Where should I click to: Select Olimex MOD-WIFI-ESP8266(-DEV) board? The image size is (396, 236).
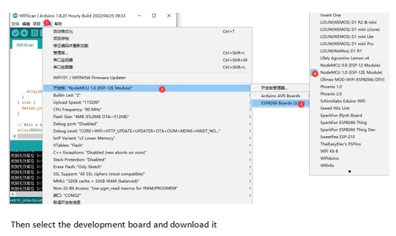click(349, 79)
